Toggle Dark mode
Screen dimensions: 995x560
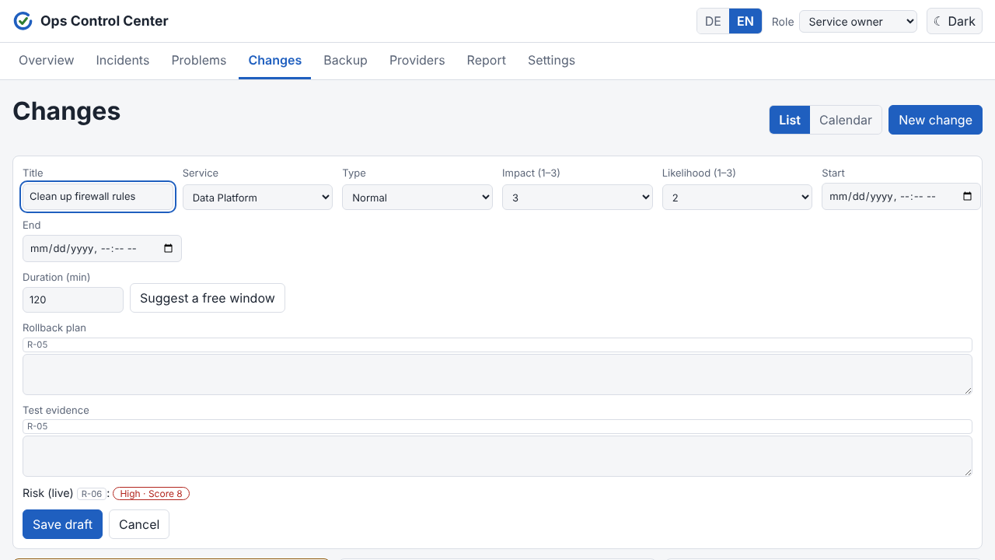tap(955, 21)
